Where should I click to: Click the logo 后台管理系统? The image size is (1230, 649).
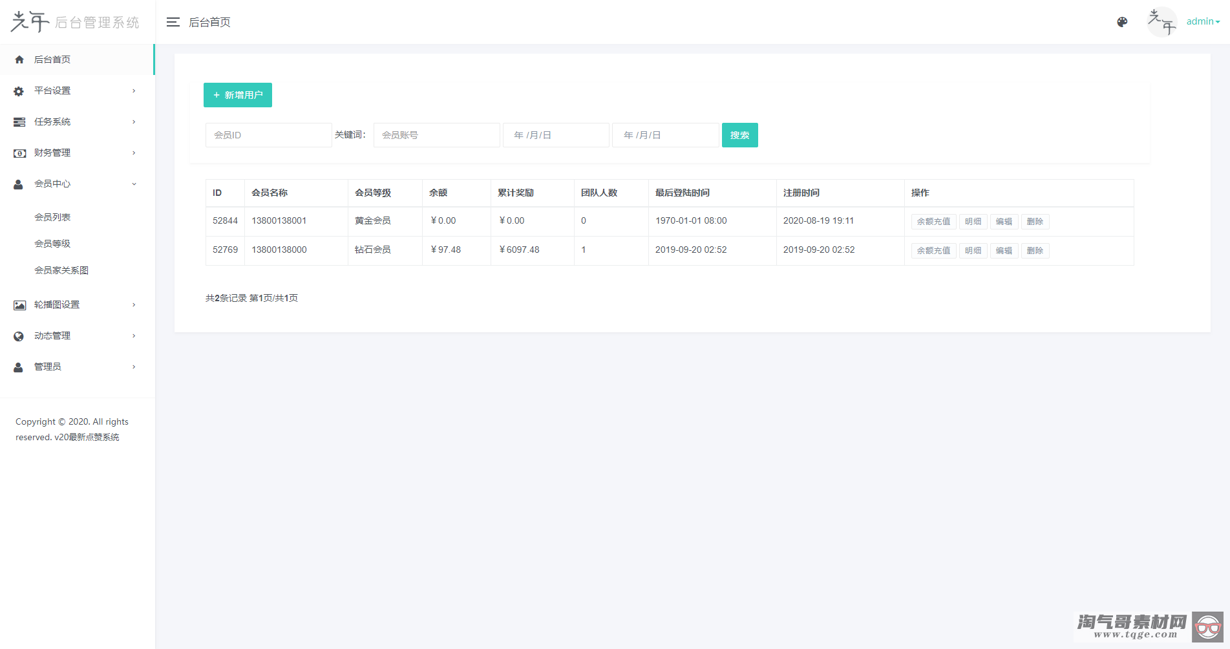pyautogui.click(x=75, y=22)
